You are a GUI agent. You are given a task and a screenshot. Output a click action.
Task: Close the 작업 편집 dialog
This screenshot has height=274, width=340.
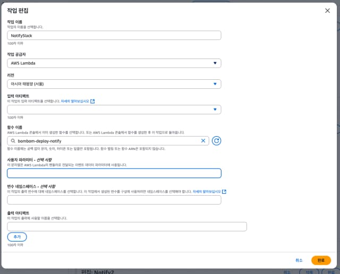coord(327,11)
